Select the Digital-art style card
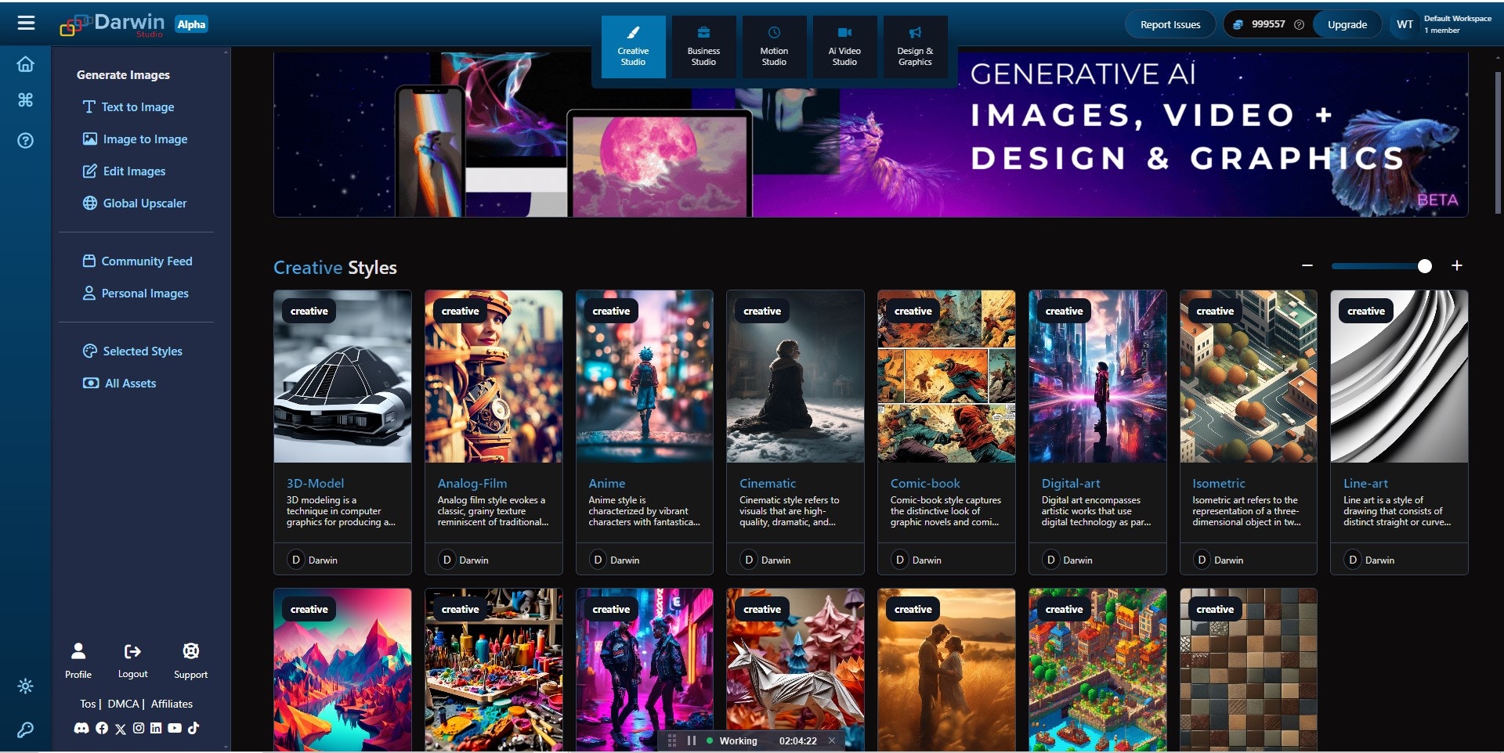 coord(1097,432)
